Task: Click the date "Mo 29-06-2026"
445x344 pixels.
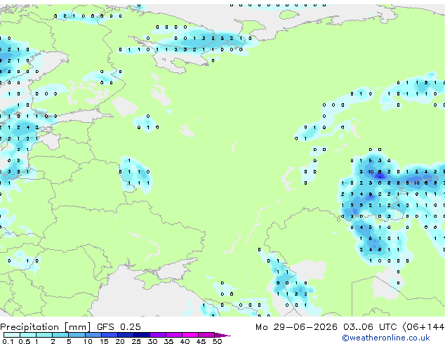Action: click(x=296, y=327)
